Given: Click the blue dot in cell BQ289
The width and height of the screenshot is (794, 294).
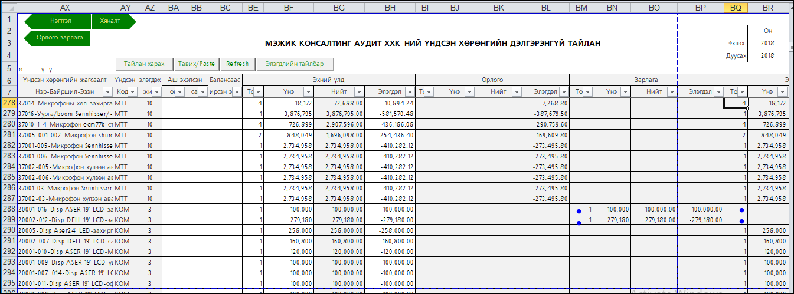Looking at the screenshot, I should (x=741, y=222).
